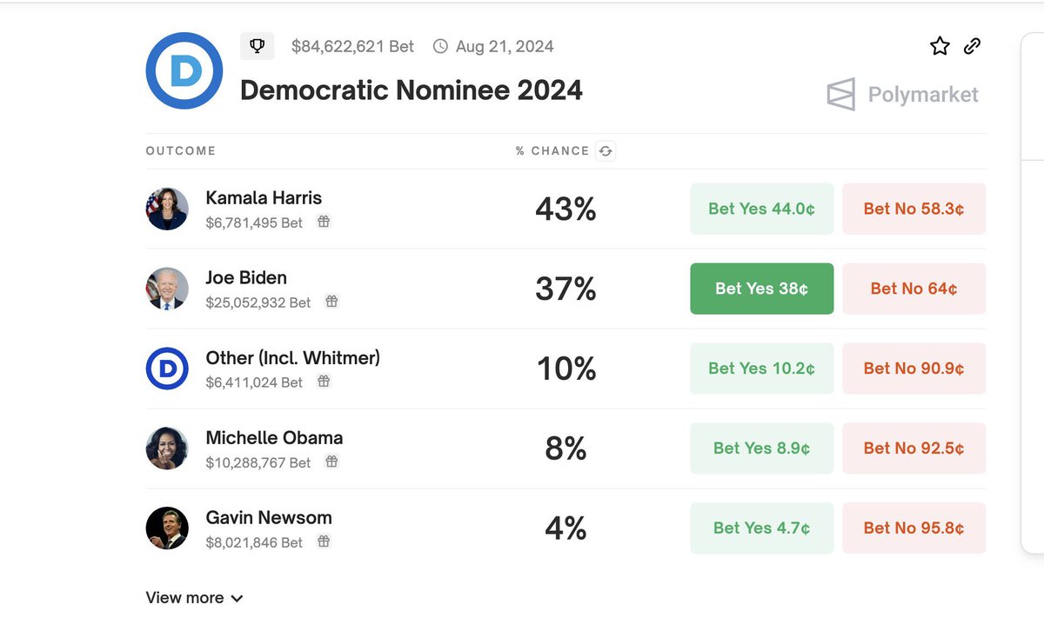Select the highlighted Bet Yes 38¢ button

761,289
